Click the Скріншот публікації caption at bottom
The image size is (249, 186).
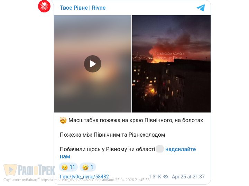coord(76,180)
